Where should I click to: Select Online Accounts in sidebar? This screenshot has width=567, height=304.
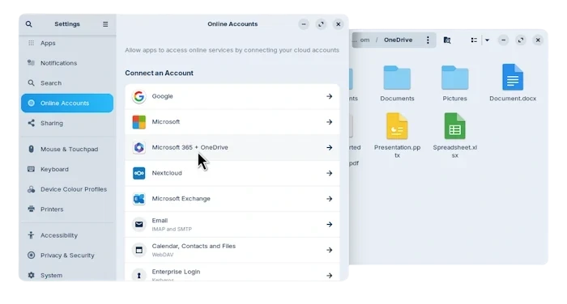(67, 103)
